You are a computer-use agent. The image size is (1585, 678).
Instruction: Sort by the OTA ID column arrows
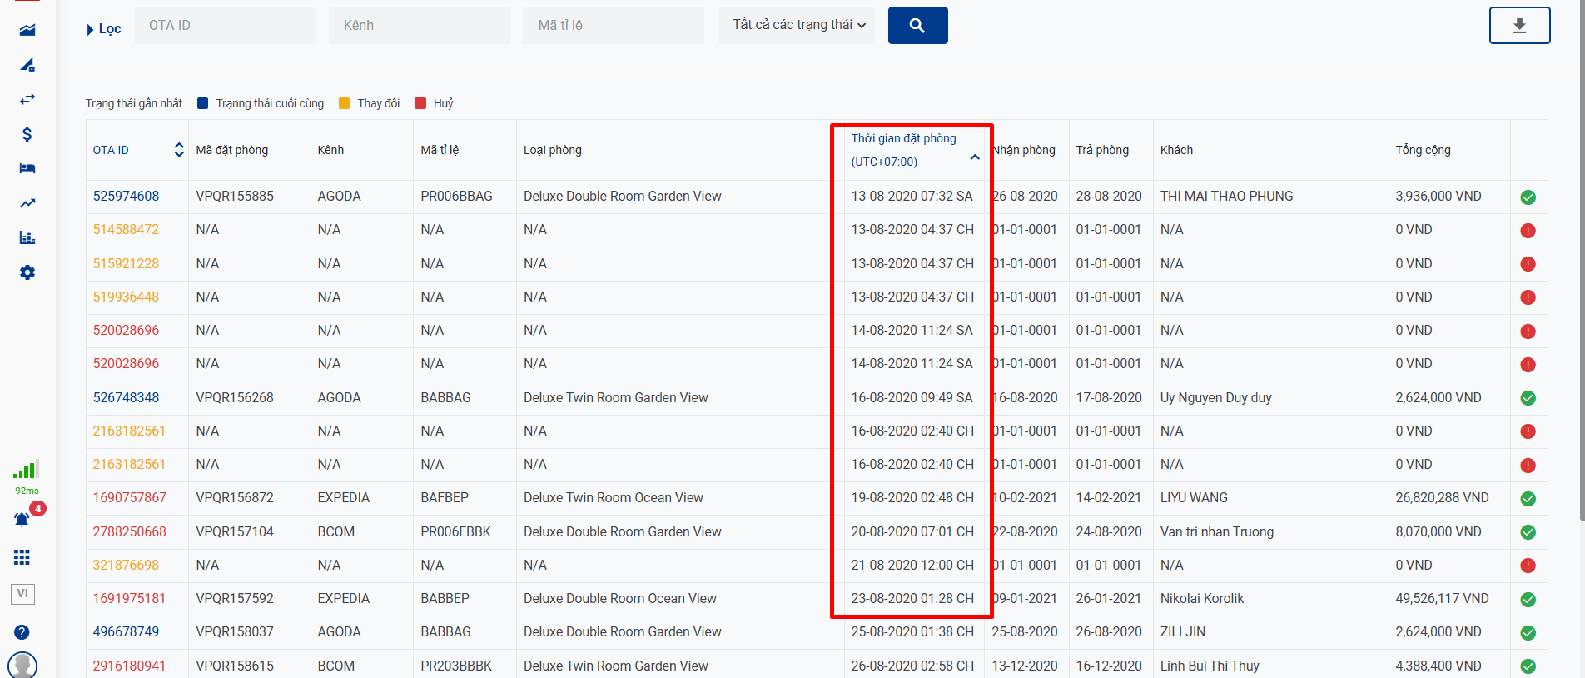click(178, 150)
